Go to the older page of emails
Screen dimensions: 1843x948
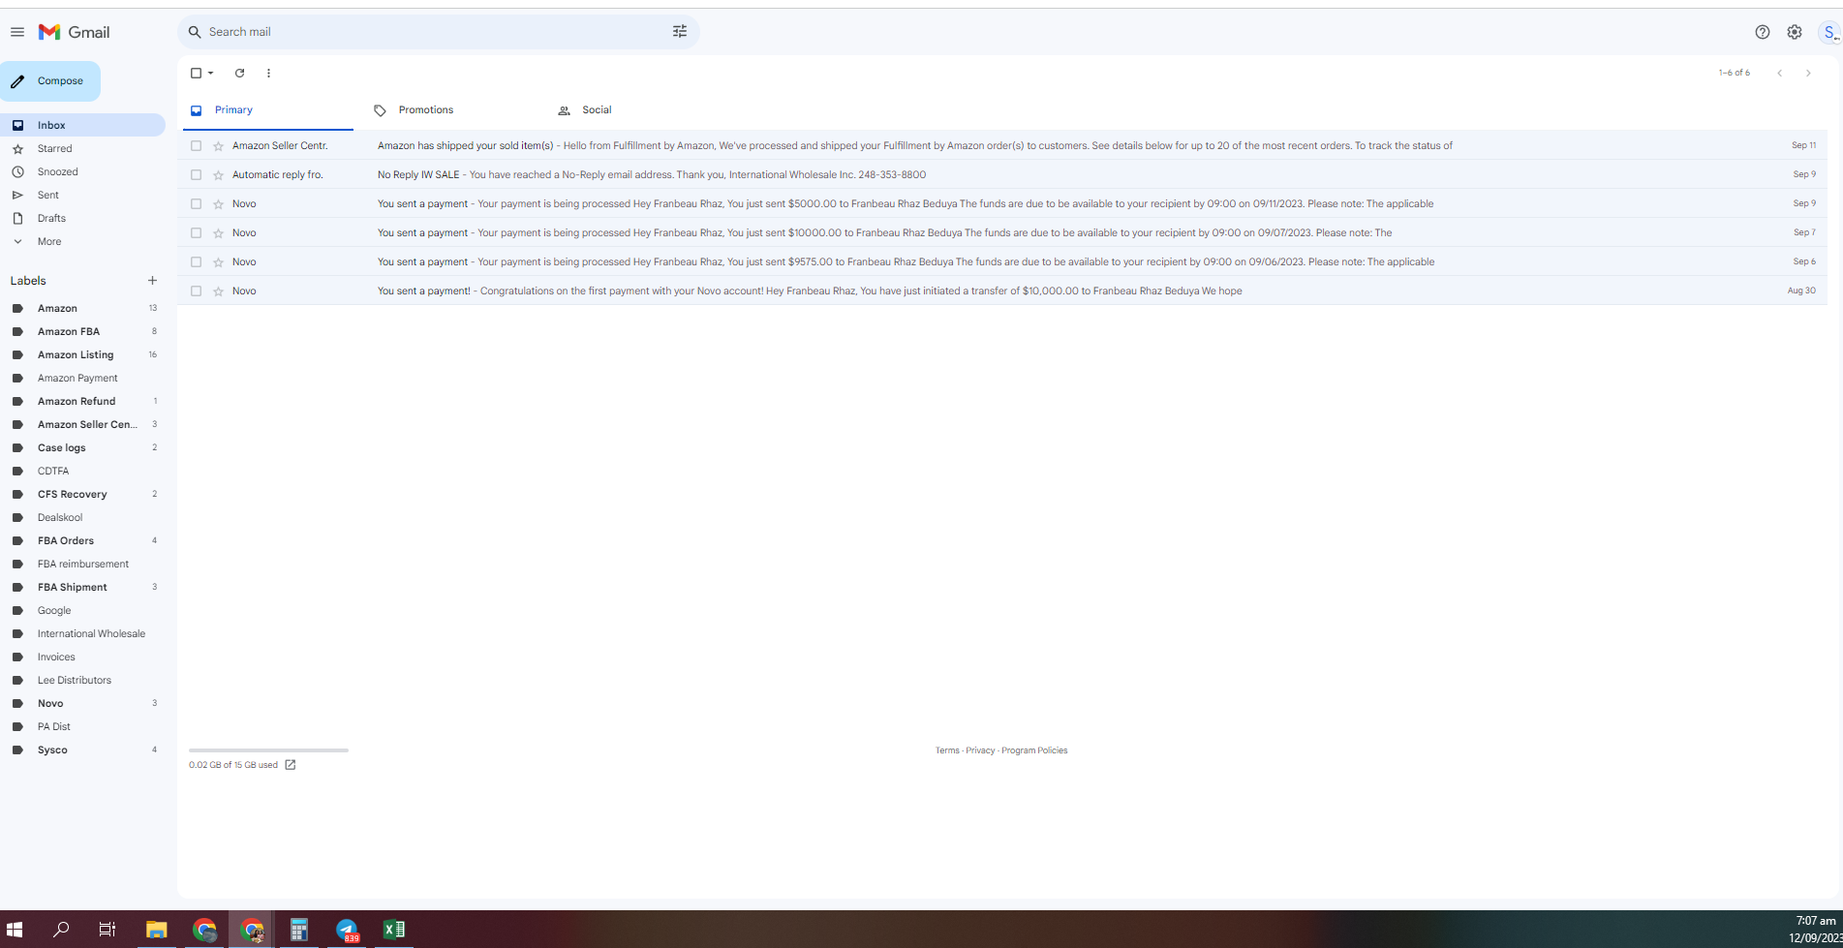point(1808,73)
